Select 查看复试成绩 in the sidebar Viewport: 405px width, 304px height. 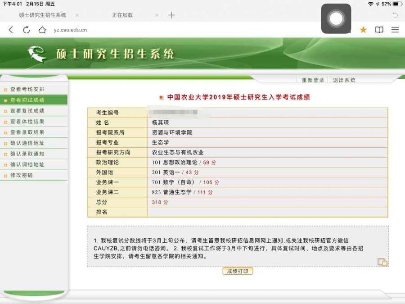(x=27, y=111)
